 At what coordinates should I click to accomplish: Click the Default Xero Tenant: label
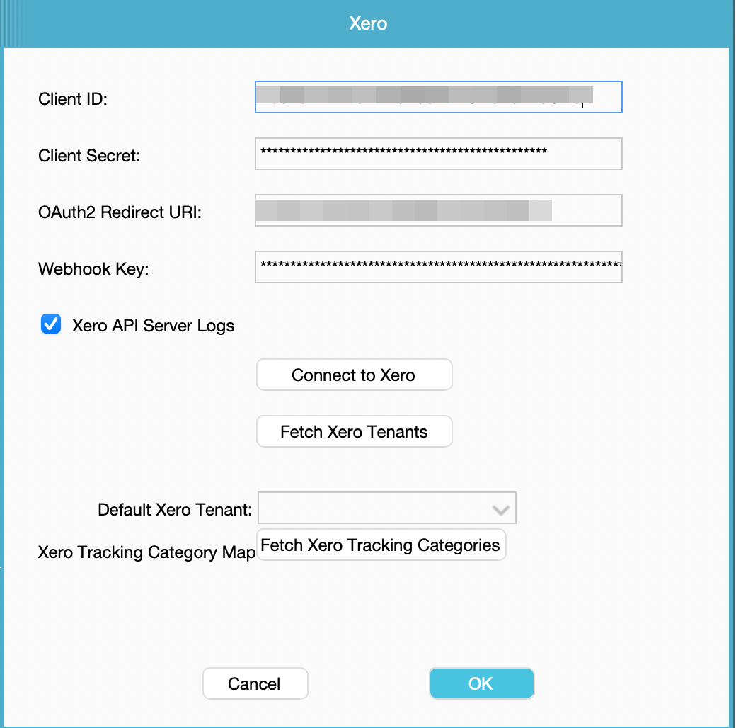[175, 510]
